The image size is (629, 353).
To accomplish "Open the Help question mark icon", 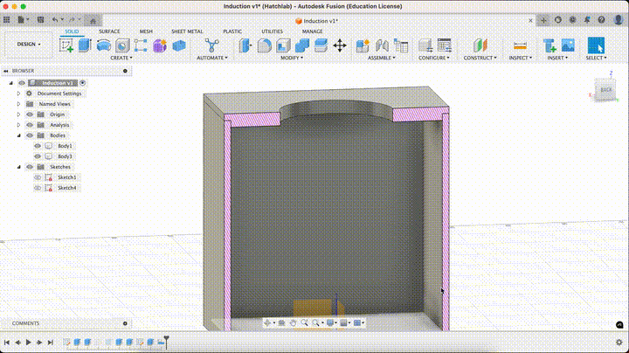I will pos(601,19).
